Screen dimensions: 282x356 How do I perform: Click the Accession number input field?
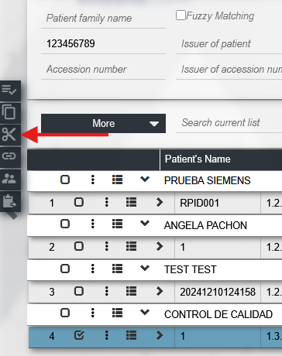pyautogui.click(x=103, y=69)
